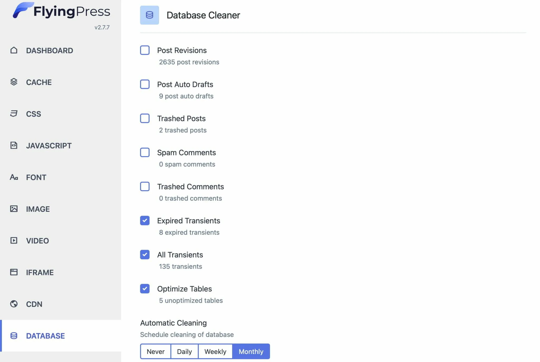
Task: Open the Font icon in sidebar
Action: [x=14, y=177]
